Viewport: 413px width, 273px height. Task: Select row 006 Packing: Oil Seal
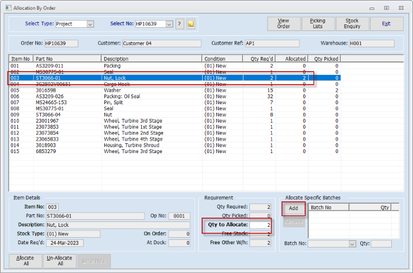point(175,96)
